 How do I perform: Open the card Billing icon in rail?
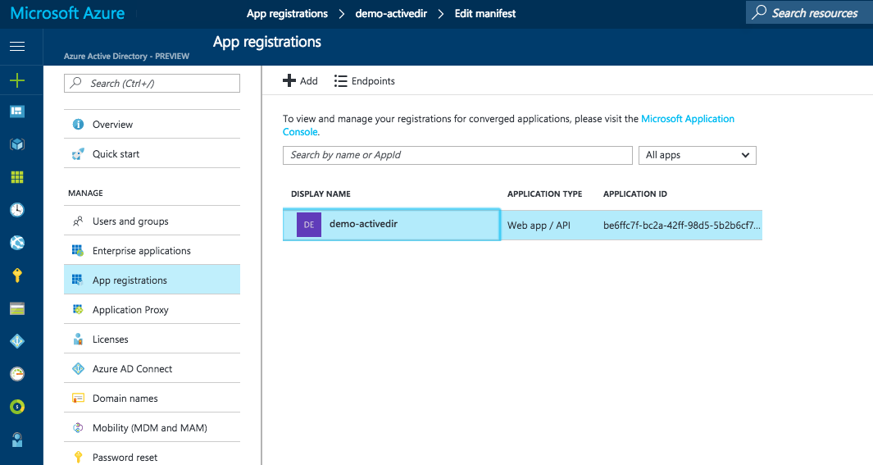pyautogui.click(x=17, y=308)
